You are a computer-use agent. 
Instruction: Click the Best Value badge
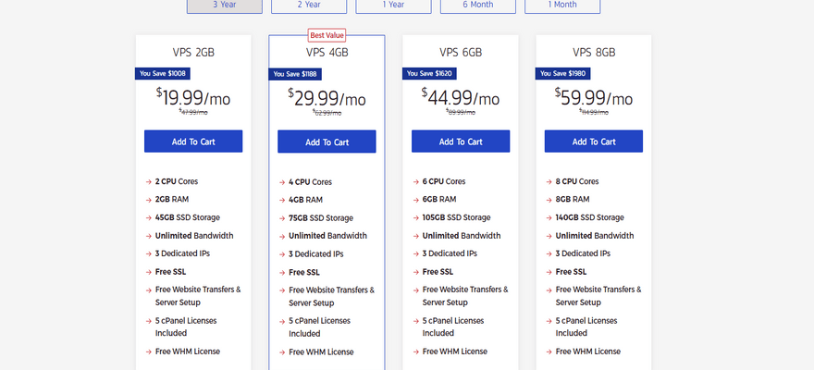327,36
